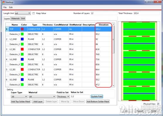This screenshot has width=163, height=116.
Task: Click the L3_SIG red color swatch
Action: click(x=22, y=49)
